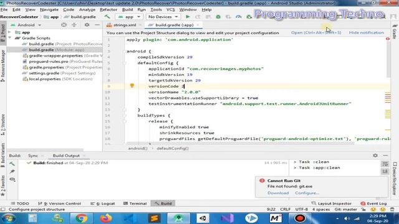The image size is (399, 224).
Task: Minimize the Build panel with minus icon
Action: click(x=385, y=156)
